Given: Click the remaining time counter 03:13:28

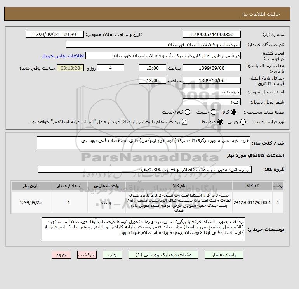Looking at the screenshot, I should pyautogui.click(x=70, y=68).
